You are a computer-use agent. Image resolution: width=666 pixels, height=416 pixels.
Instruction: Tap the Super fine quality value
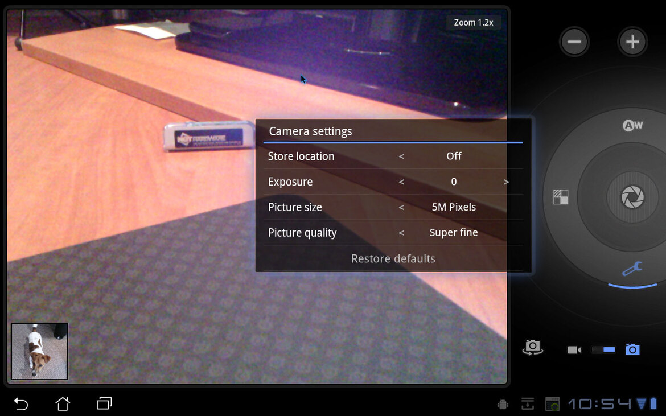(x=454, y=232)
